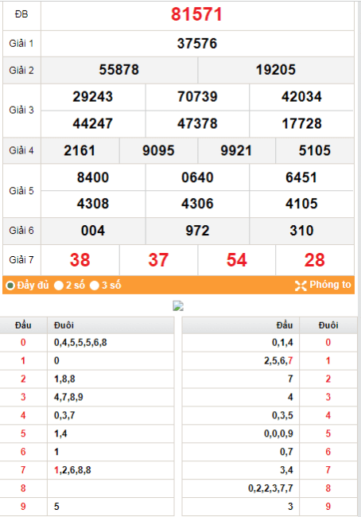Image resolution: width=361 pixels, height=517 pixels.
Task: Select the "3 số" radio option
Action: point(95,286)
